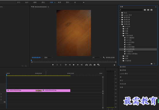Click the Effects panel search field

tap(131, 10)
